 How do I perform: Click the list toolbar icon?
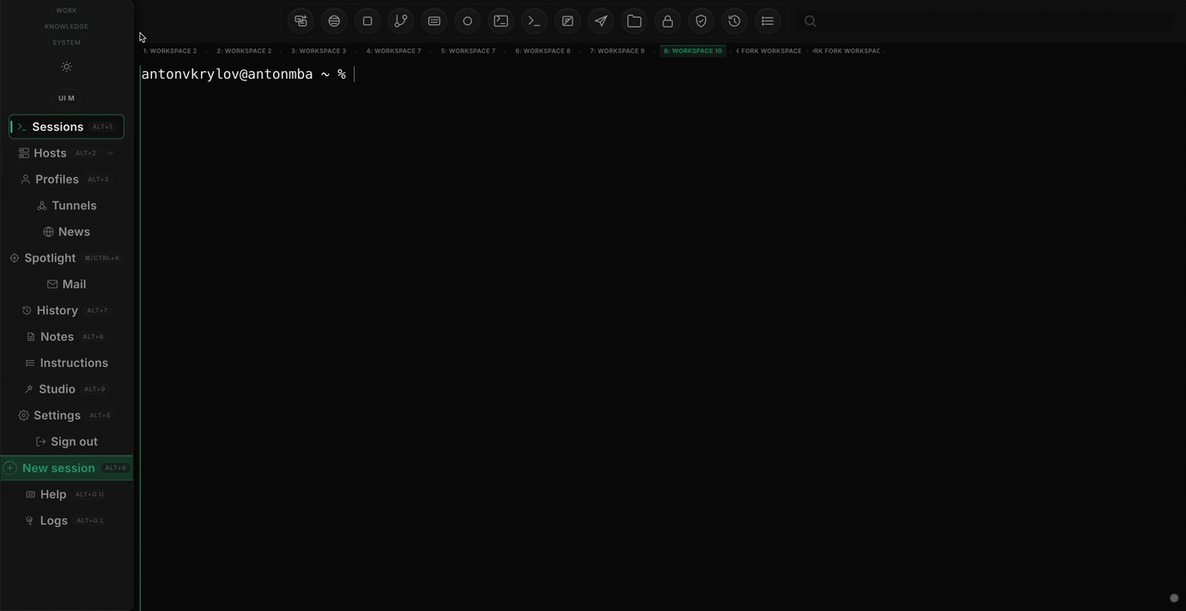(768, 20)
